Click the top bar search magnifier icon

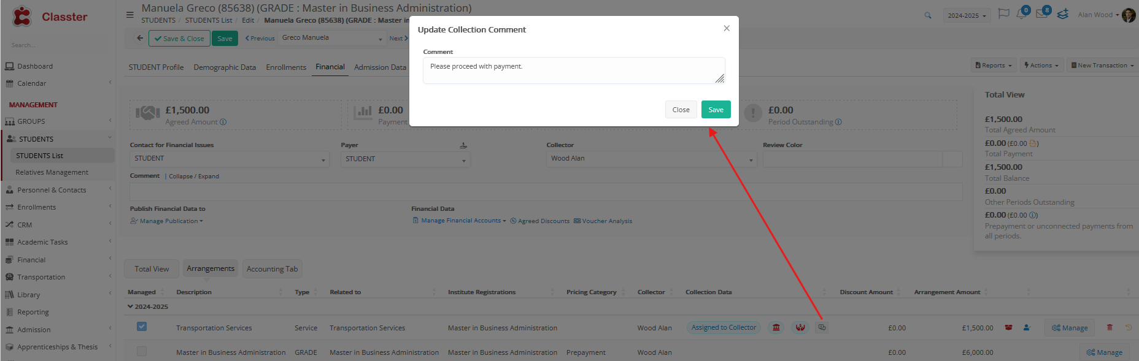pyautogui.click(x=928, y=15)
